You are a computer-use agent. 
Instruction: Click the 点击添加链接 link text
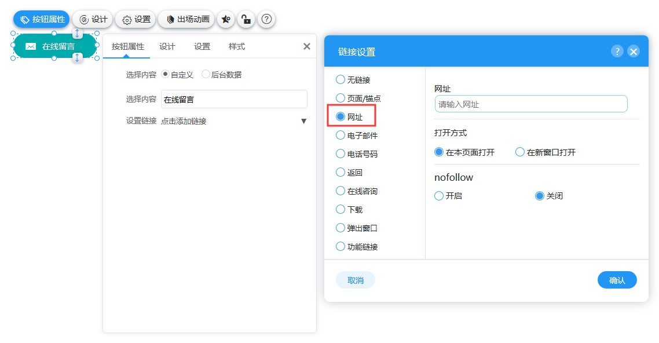[x=184, y=121]
